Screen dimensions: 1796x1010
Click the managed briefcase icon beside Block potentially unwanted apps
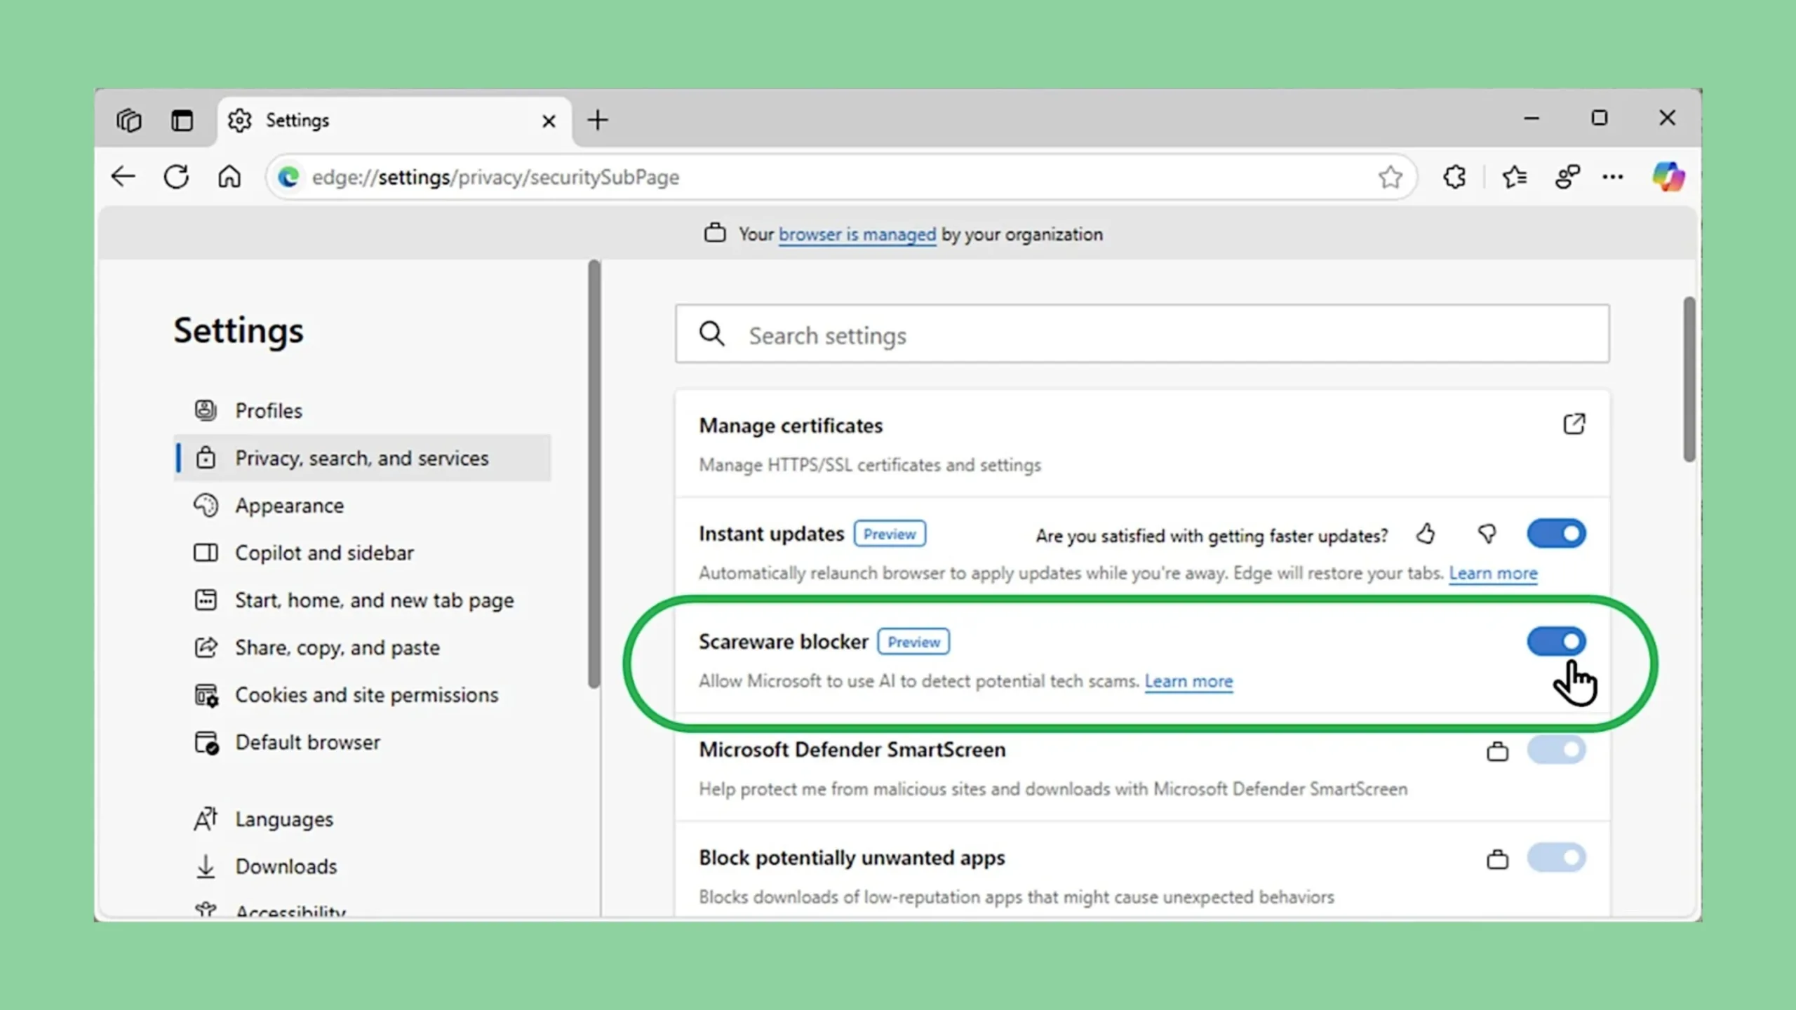1497,859
